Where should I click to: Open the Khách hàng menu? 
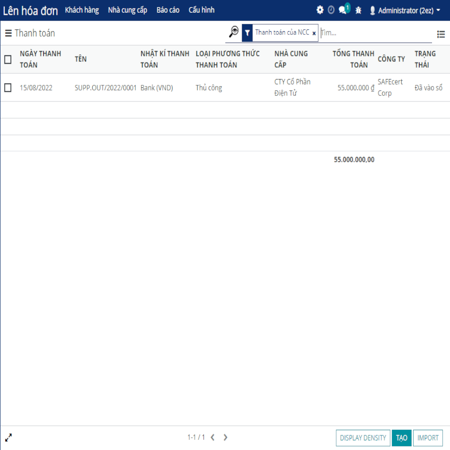click(x=82, y=10)
